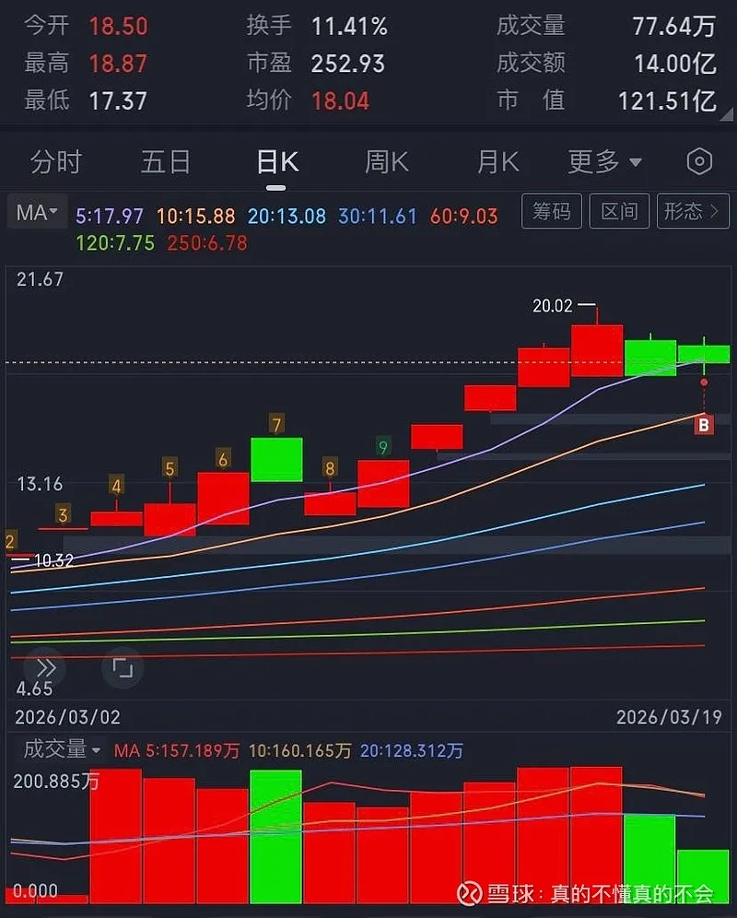Tap the fullscreen square icon on chart
Screen dimensions: 737x918
coord(123,667)
